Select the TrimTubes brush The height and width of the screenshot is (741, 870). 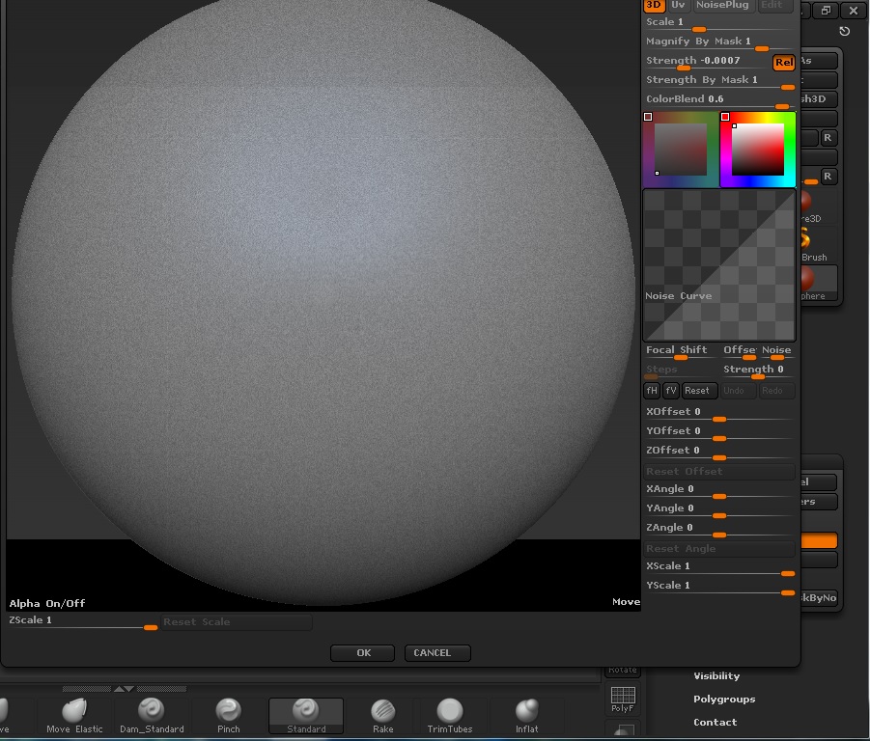[449, 716]
